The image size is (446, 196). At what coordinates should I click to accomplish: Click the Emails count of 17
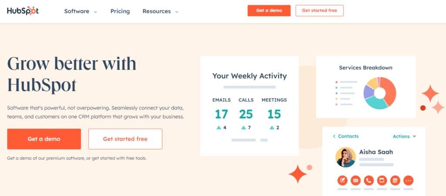(221, 114)
